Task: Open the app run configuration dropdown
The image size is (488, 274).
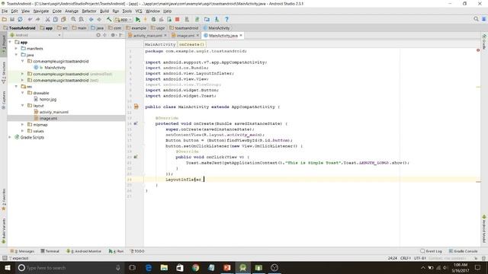Action: tap(124, 19)
